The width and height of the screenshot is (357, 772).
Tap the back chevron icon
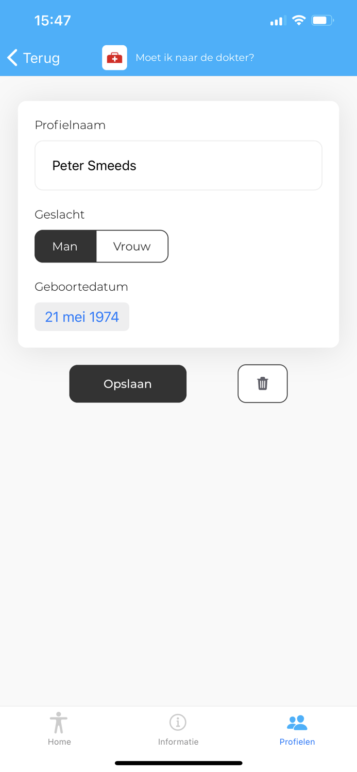12,58
